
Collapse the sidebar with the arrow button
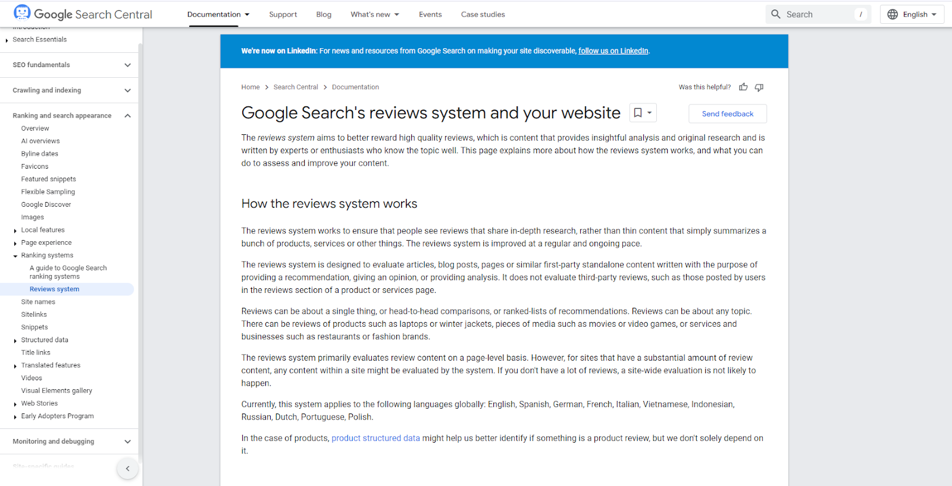(x=127, y=469)
